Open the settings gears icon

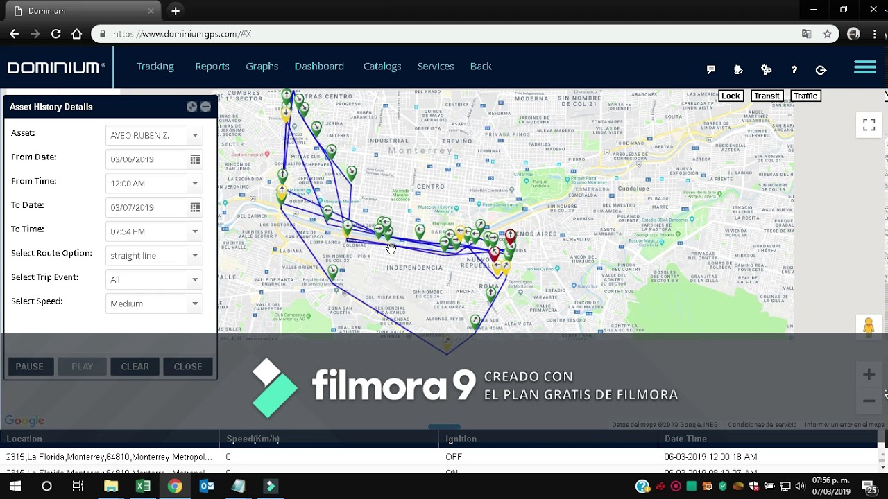[766, 69]
